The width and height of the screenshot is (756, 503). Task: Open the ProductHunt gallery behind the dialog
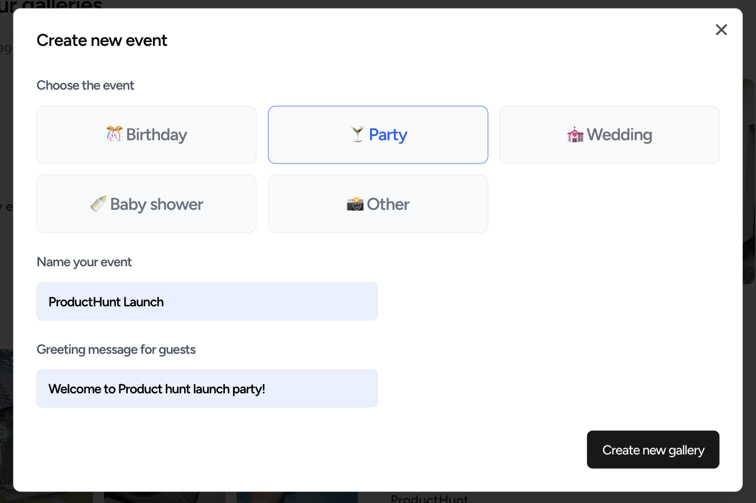pyautogui.click(x=429, y=498)
